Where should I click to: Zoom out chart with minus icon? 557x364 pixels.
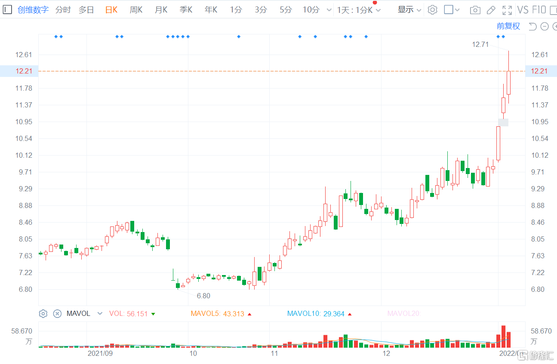point(545,27)
